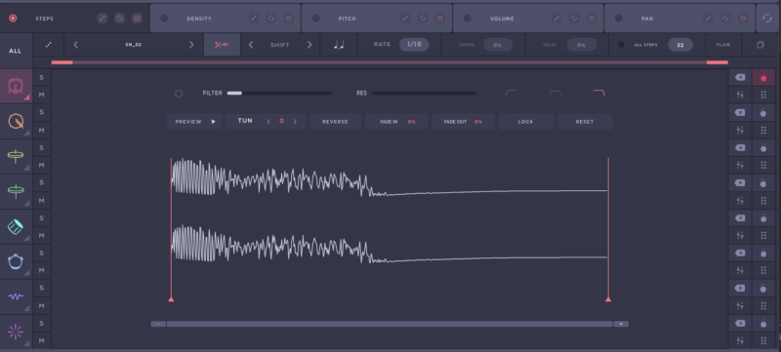The width and height of the screenshot is (781, 352).
Task: Click the Steps circular reset icon
Action: (119, 19)
